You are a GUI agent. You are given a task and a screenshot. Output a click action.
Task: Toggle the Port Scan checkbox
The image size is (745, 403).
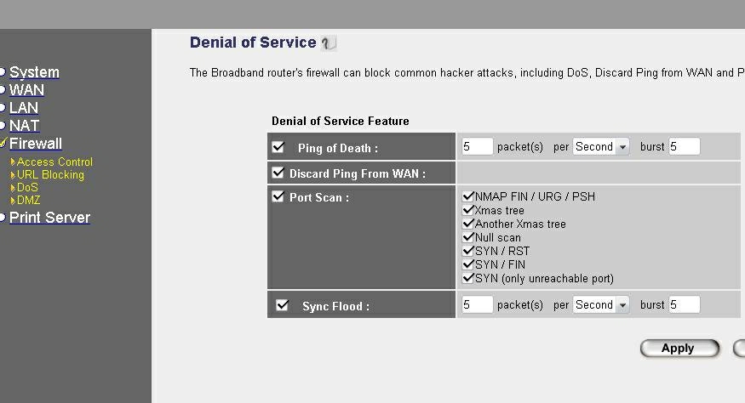[278, 196]
